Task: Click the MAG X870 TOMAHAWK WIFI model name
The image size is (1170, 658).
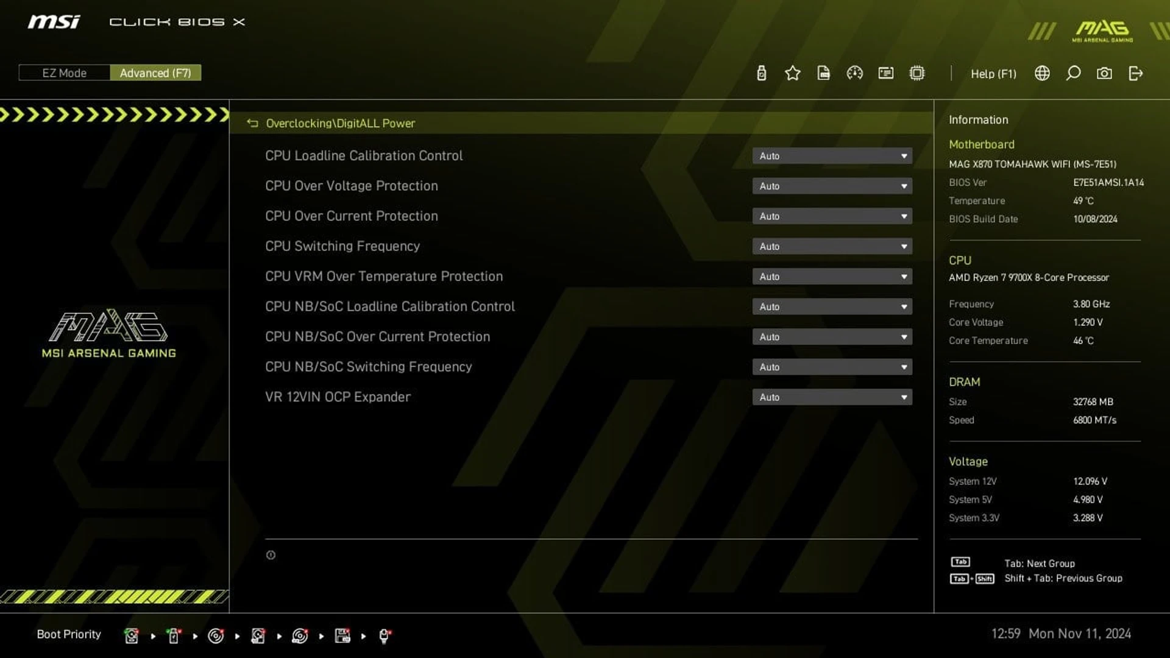Action: click(x=1032, y=164)
